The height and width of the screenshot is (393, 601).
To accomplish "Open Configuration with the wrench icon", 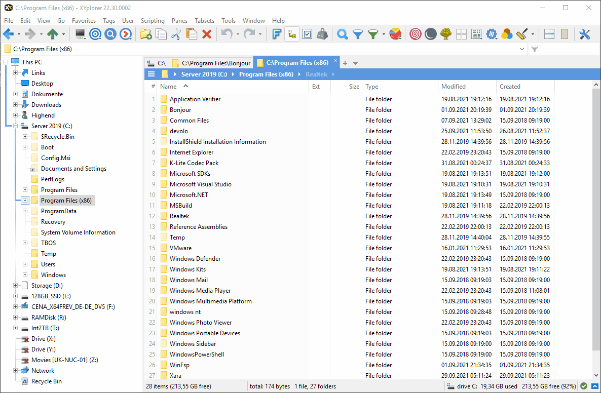I will point(584,34).
